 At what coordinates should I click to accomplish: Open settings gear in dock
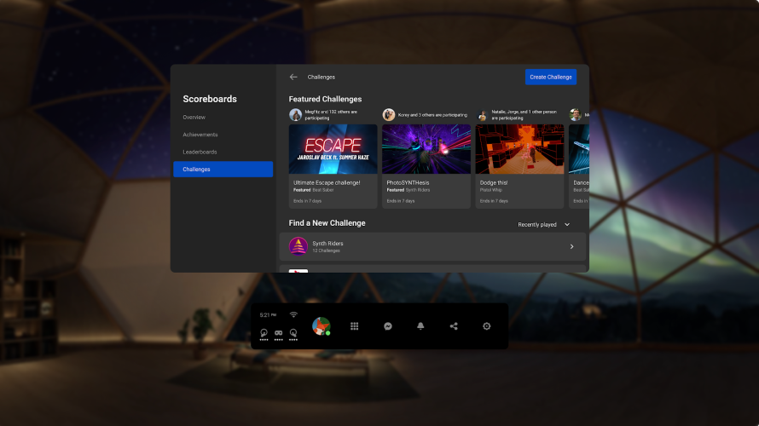point(487,326)
